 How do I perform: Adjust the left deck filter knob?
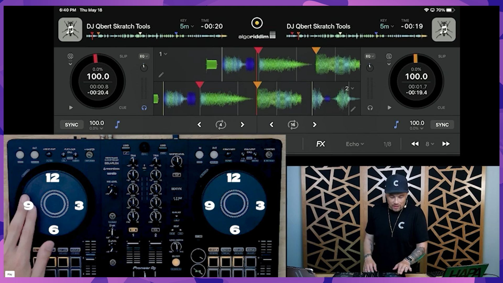tap(144, 68)
